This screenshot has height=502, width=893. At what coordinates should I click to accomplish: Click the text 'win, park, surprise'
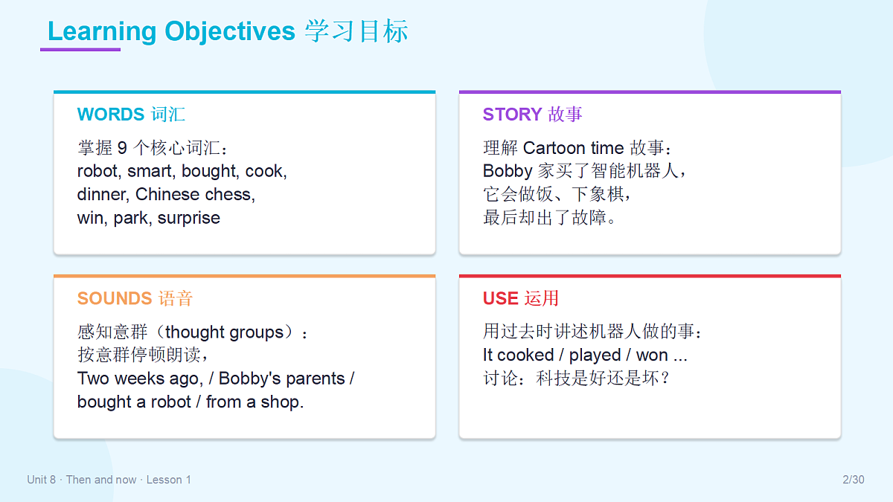(x=149, y=218)
